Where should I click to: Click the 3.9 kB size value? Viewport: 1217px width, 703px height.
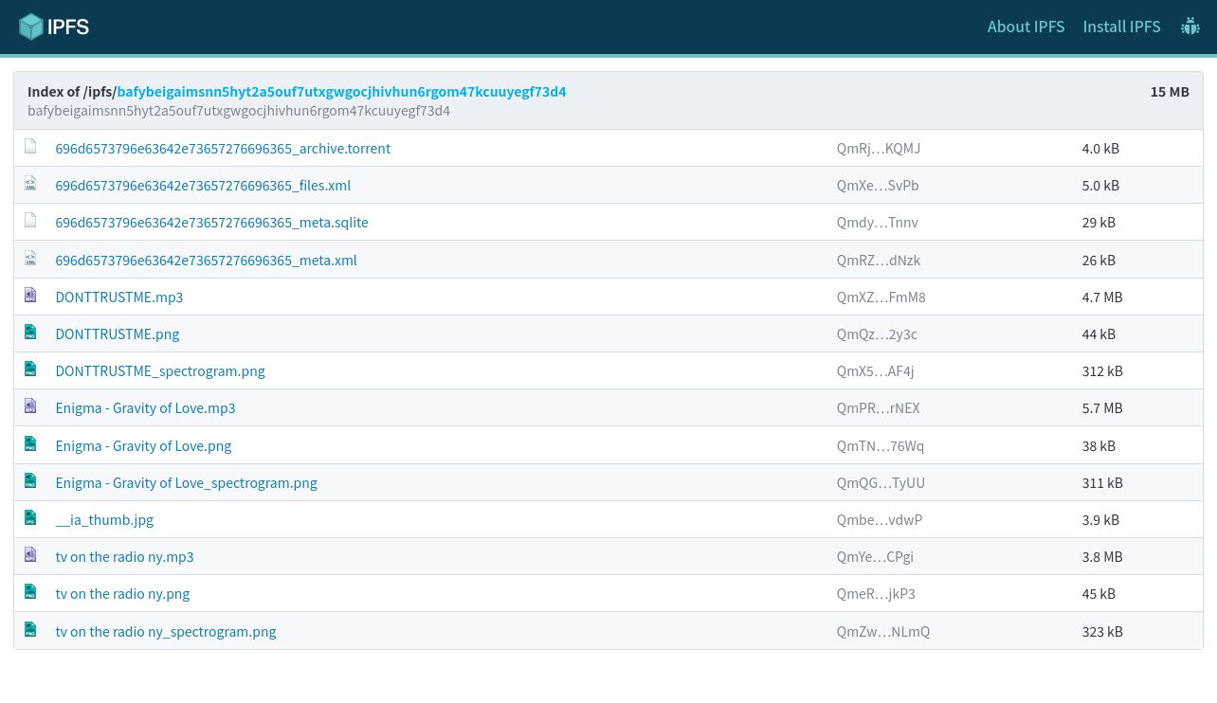[x=1100, y=520]
